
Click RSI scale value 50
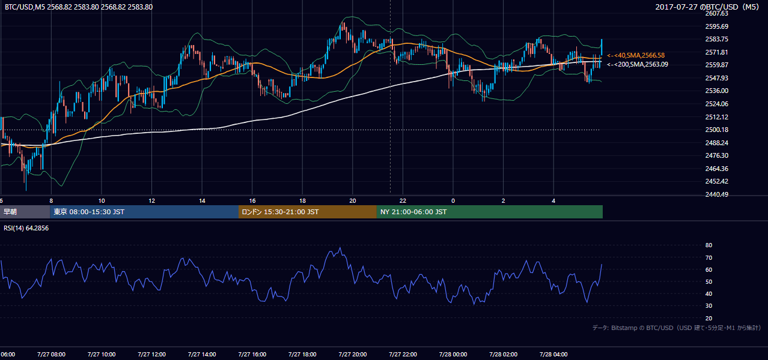point(709,281)
